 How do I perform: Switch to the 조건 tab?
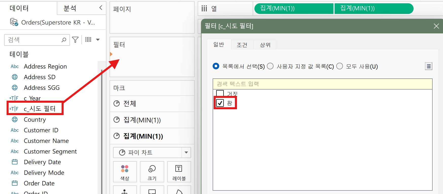pyautogui.click(x=242, y=45)
